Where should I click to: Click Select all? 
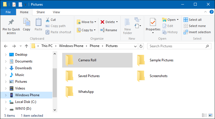tap(192, 20)
